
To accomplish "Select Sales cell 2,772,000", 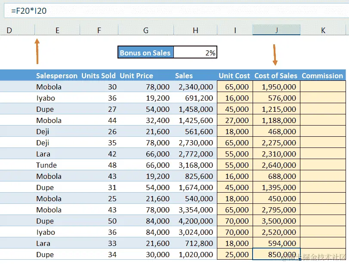I will pos(195,153).
